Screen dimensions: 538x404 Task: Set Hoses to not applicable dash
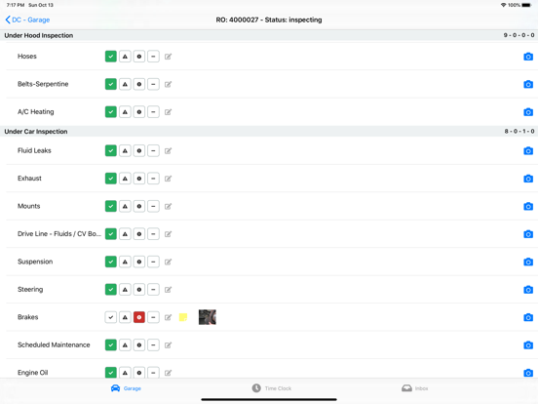153,57
